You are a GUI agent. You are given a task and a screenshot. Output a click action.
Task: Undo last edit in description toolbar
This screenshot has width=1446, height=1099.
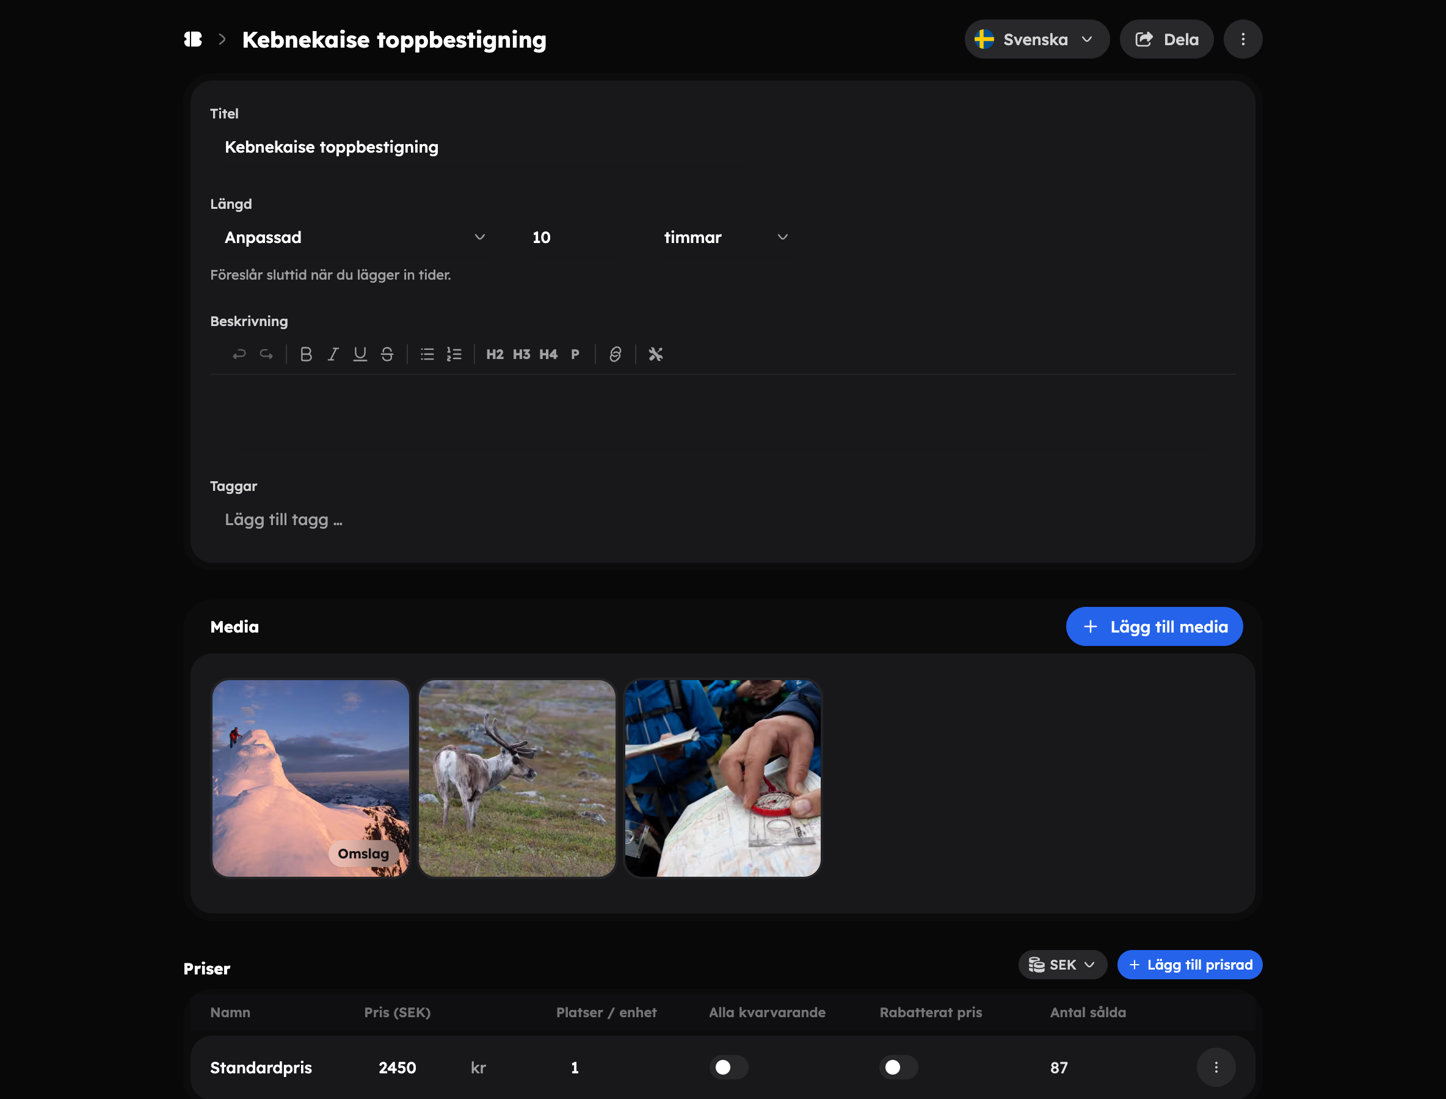point(239,354)
